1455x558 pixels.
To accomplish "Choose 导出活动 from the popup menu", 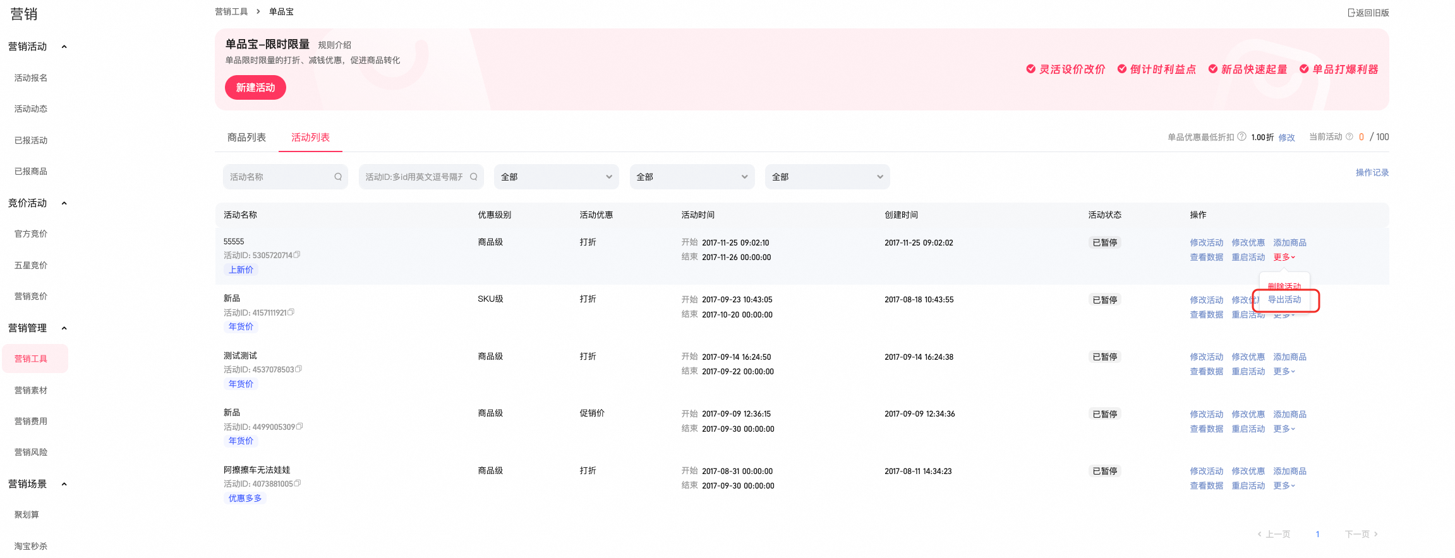I will click(1284, 300).
